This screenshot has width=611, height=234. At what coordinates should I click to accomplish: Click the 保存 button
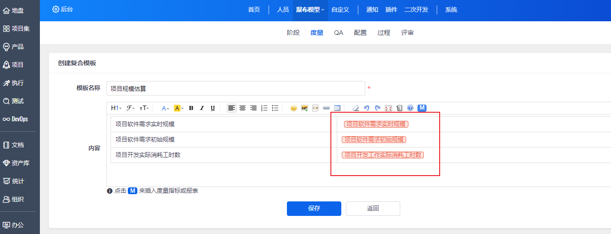[314, 209]
